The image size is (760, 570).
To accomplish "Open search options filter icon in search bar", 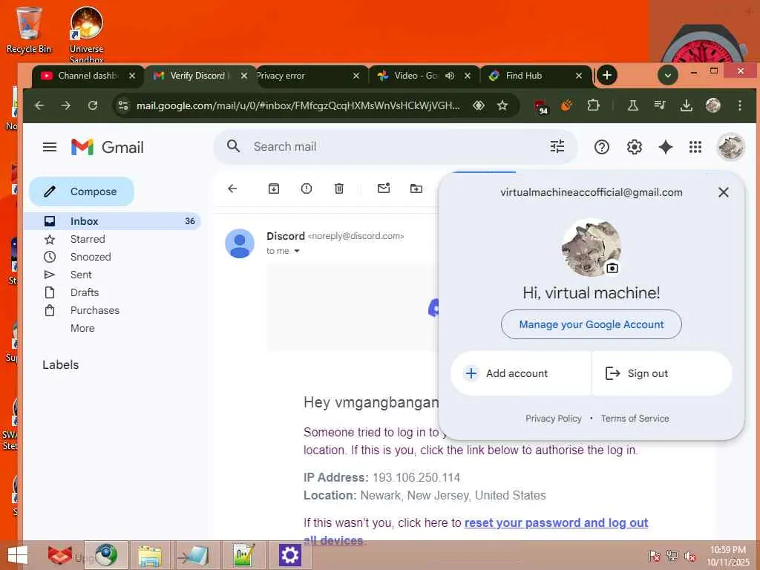I will point(557,146).
